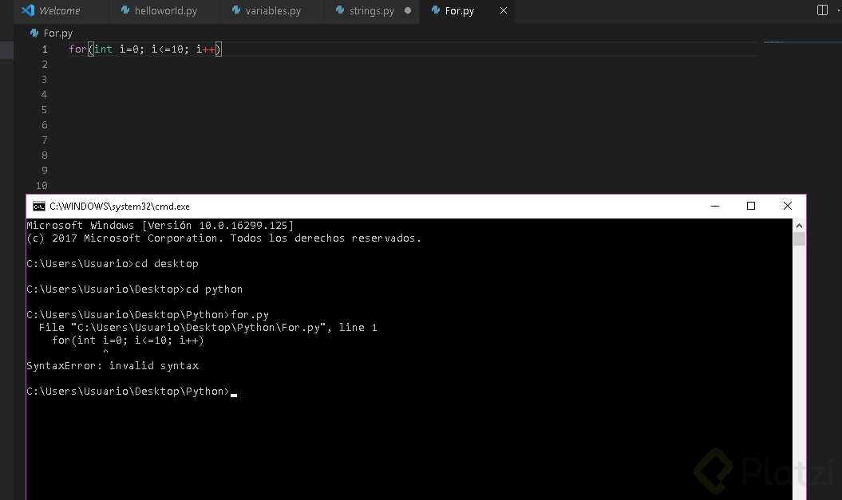Click the 'for' keyword in line 1
The image size is (842, 500).
coord(77,49)
